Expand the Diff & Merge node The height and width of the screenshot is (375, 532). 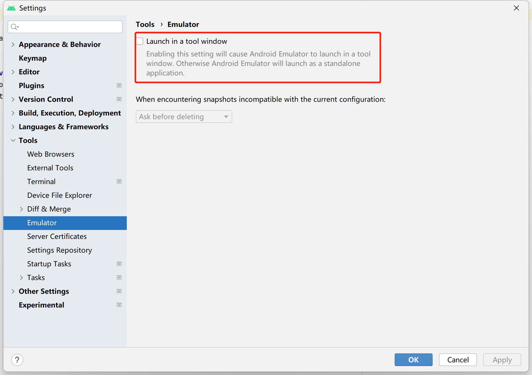point(21,209)
